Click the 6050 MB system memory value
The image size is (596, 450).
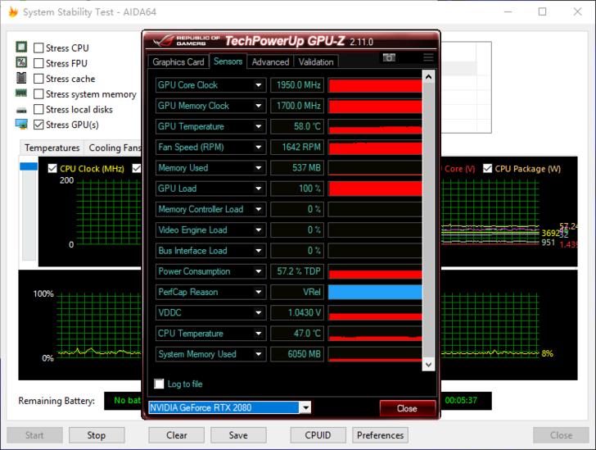[297, 354]
